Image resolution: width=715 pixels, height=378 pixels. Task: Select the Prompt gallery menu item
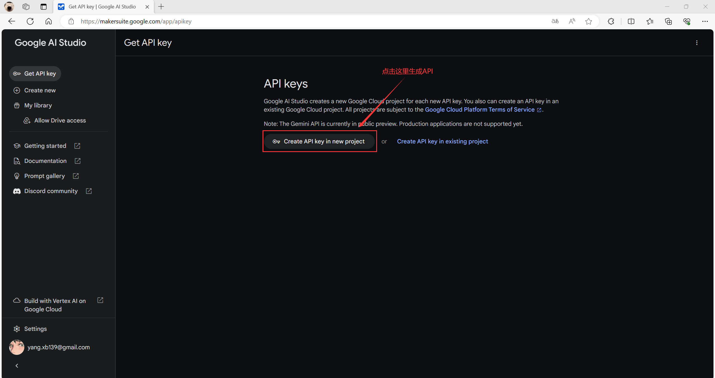44,176
